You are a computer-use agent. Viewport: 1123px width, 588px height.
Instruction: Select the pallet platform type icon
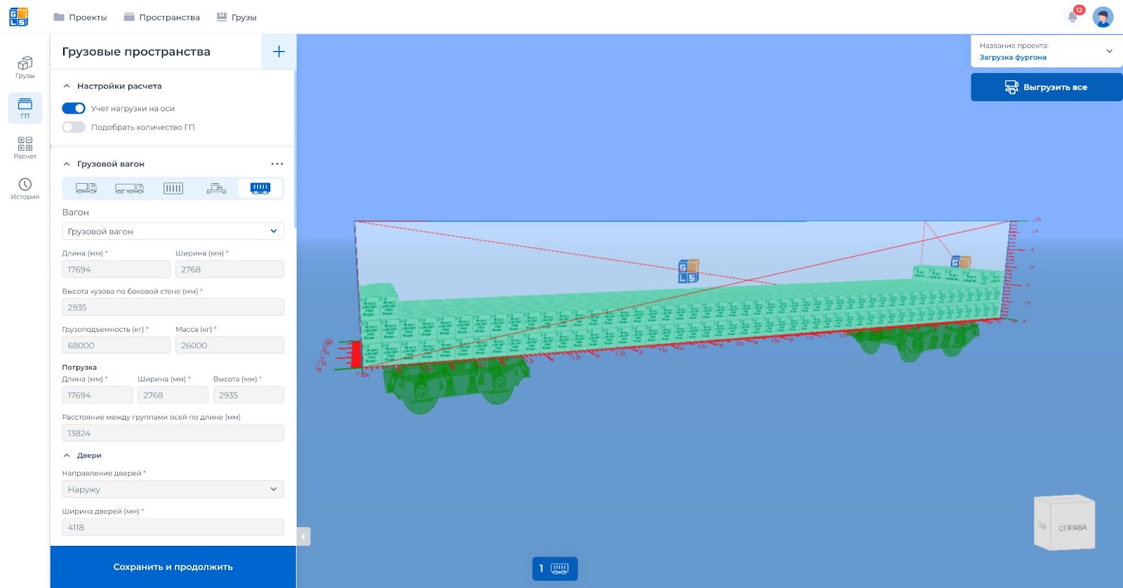pyautogui.click(x=217, y=188)
